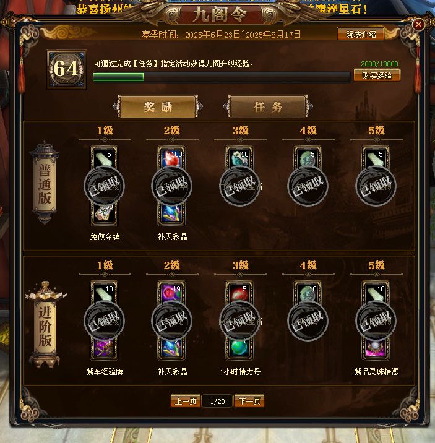
Task: Click the 进阶版 lantern banner
Action: pyautogui.click(x=45, y=325)
